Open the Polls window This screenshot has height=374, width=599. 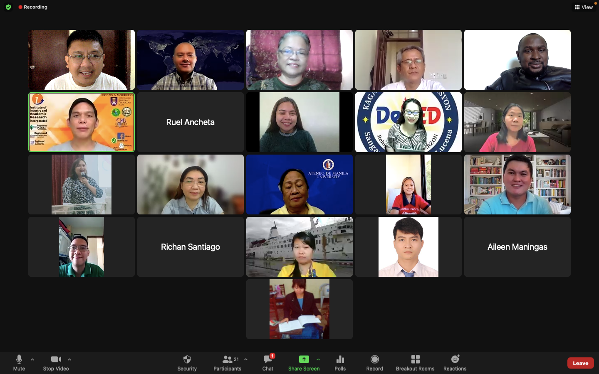click(x=340, y=362)
